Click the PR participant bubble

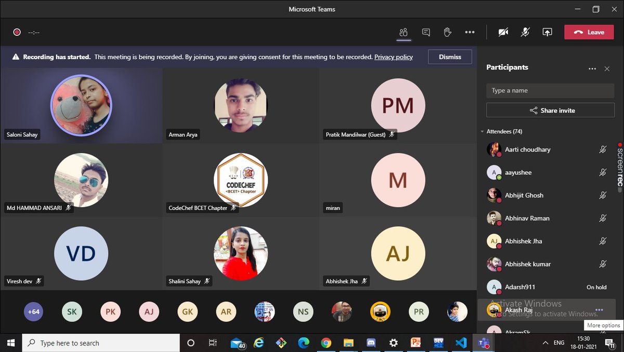point(419,312)
